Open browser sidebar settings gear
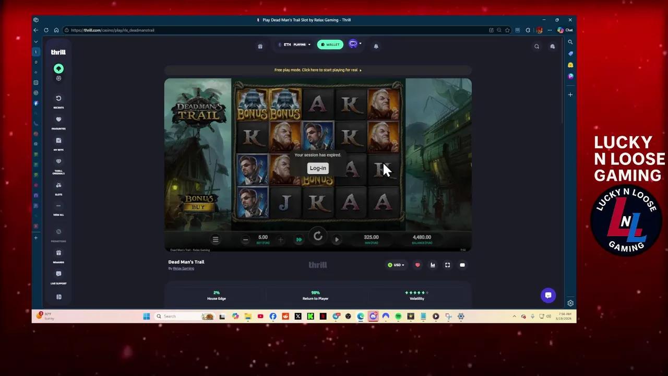This screenshot has height=376, width=668. click(x=570, y=303)
